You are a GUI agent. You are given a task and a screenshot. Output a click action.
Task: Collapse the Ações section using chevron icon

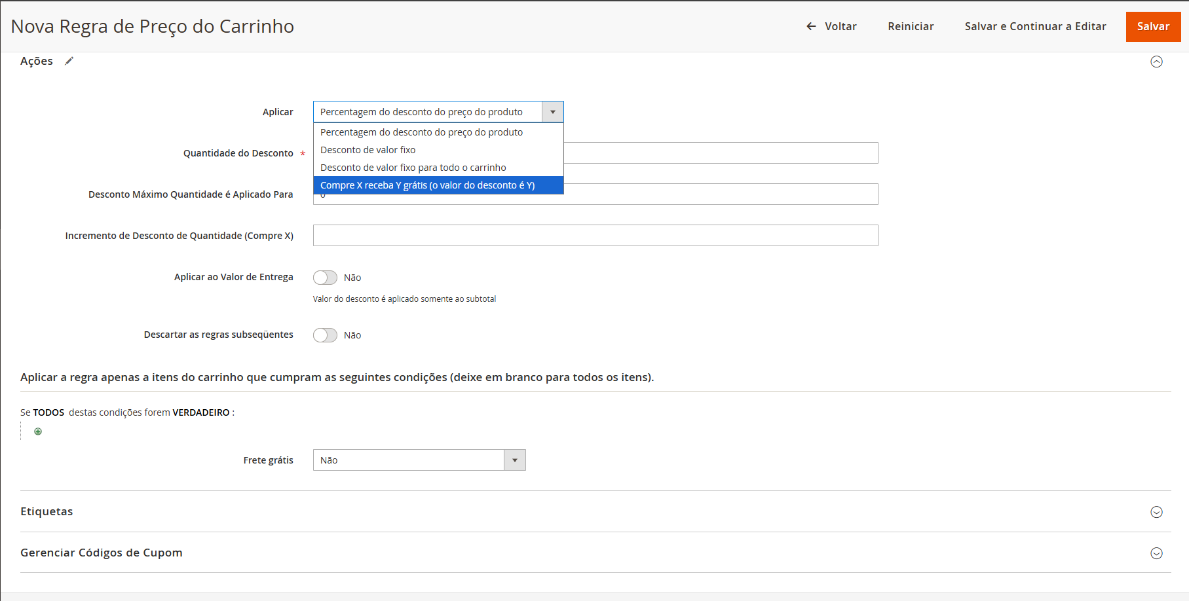1156,62
